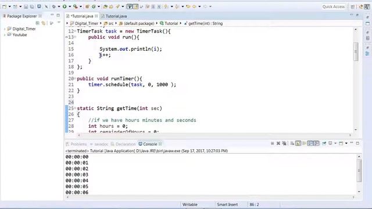Open the New wizard dropdown arrow
The width and height of the screenshot is (372, 209).
9,6
